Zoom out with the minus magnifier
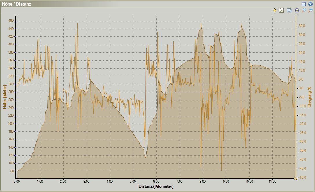315x192 pixels. [x=304, y=10]
